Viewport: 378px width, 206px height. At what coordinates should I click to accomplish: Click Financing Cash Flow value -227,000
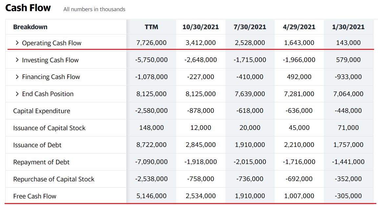pos(200,77)
